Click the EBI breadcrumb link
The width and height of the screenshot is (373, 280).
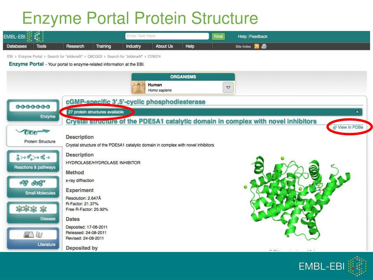point(10,57)
